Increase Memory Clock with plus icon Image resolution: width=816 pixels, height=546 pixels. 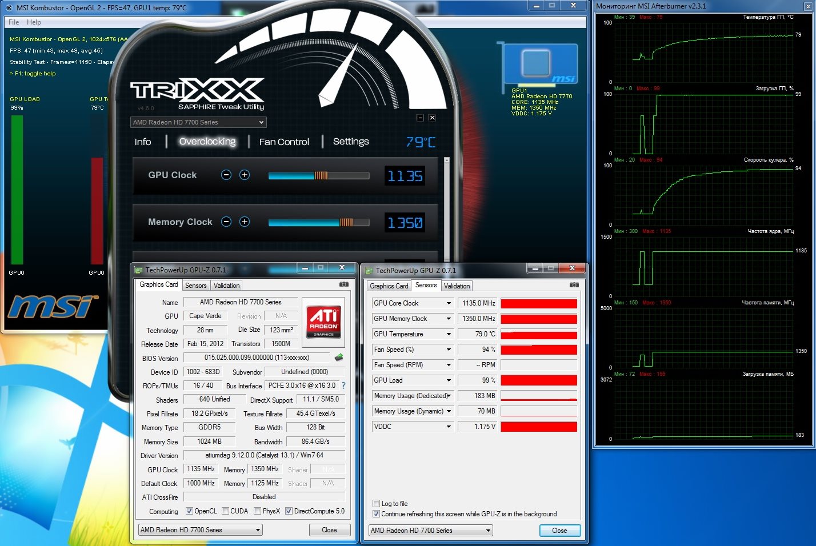tap(245, 222)
